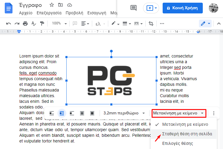223x149 pixels.
Task: Print the document
Action: click(25, 24)
